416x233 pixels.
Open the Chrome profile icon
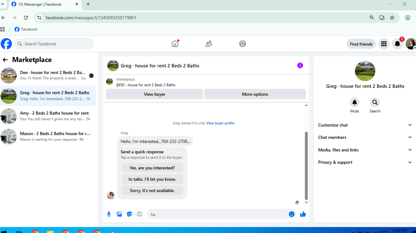click(408, 18)
